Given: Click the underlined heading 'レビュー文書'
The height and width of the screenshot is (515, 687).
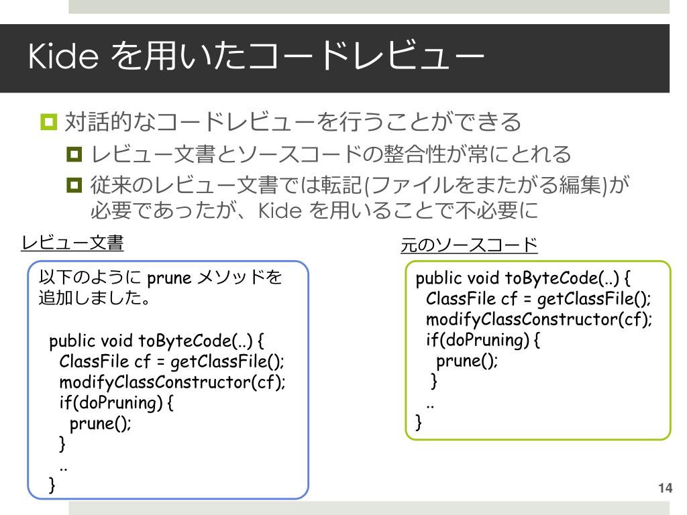Looking at the screenshot, I should click(x=72, y=243).
